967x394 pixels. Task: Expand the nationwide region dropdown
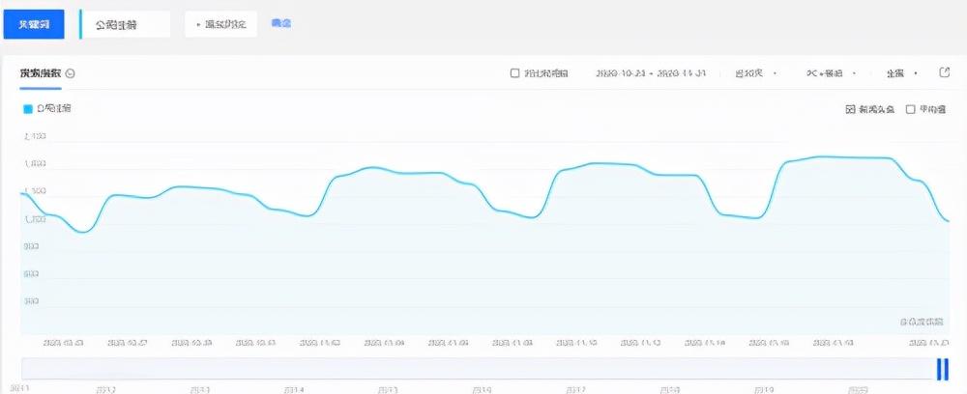(x=900, y=73)
